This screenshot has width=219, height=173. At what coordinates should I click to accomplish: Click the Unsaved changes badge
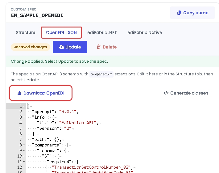click(x=30, y=47)
